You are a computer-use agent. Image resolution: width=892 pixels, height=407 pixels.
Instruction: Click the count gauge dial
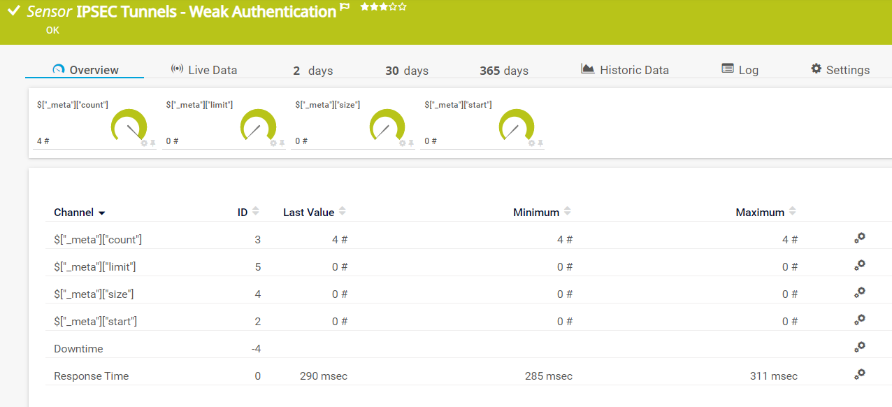coord(129,126)
